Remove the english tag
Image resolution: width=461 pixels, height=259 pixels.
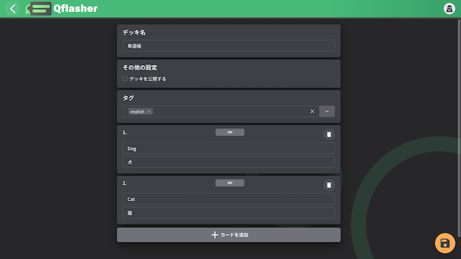pyautogui.click(x=149, y=112)
